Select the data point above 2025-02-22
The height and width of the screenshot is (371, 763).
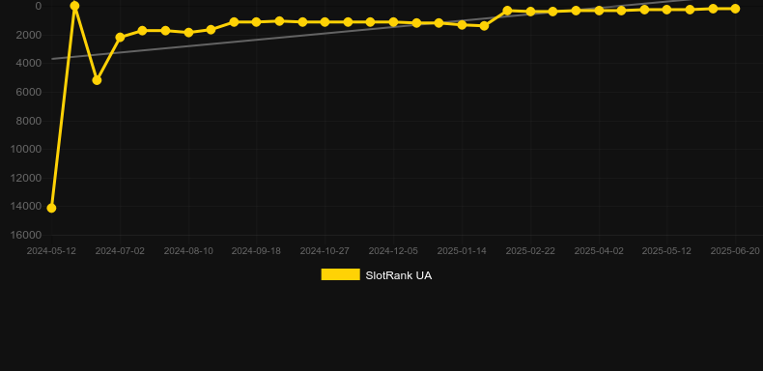coord(530,12)
